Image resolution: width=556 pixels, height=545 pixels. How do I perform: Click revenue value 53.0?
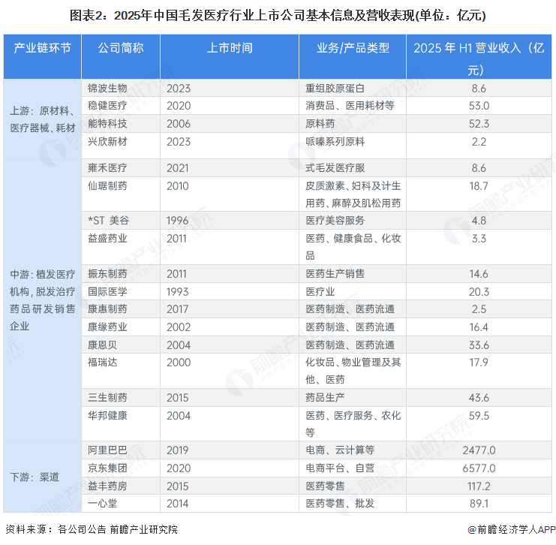pyautogui.click(x=479, y=106)
